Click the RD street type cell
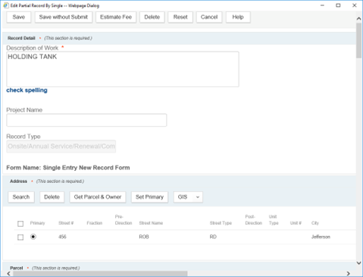Screen dimensions: 363x277 click(x=213, y=237)
